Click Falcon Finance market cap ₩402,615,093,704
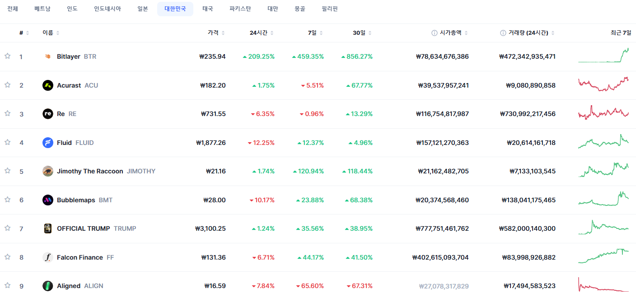 [x=440, y=257]
